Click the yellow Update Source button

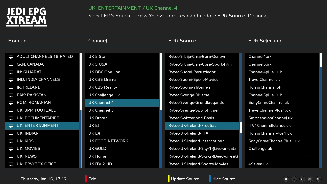(183, 179)
